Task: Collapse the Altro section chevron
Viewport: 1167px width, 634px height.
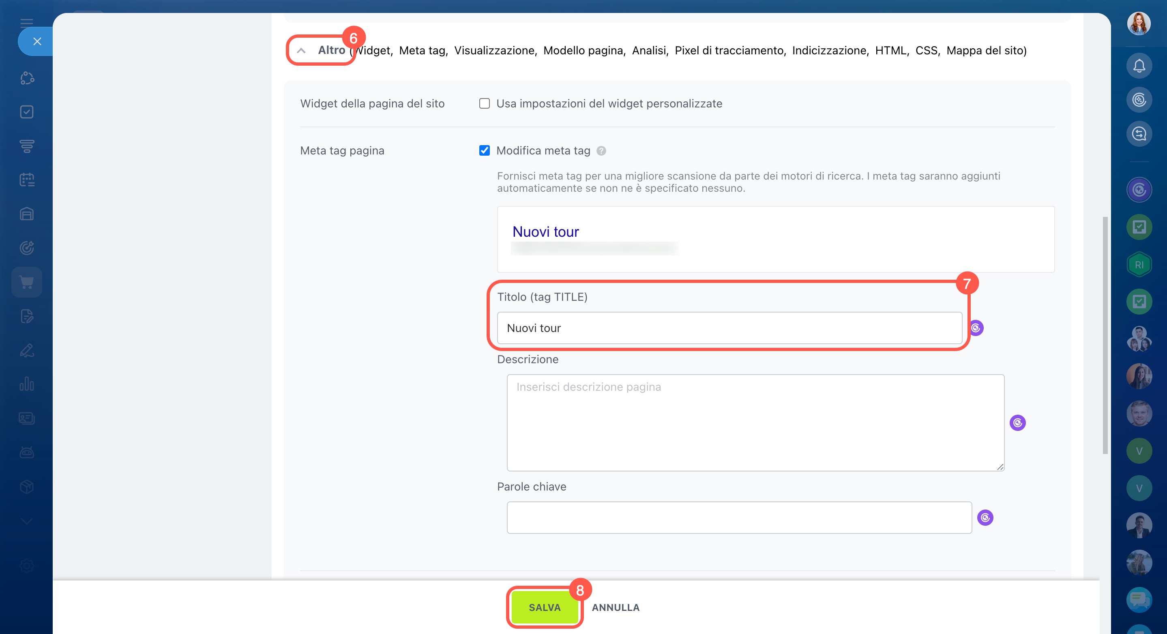Action: [301, 51]
